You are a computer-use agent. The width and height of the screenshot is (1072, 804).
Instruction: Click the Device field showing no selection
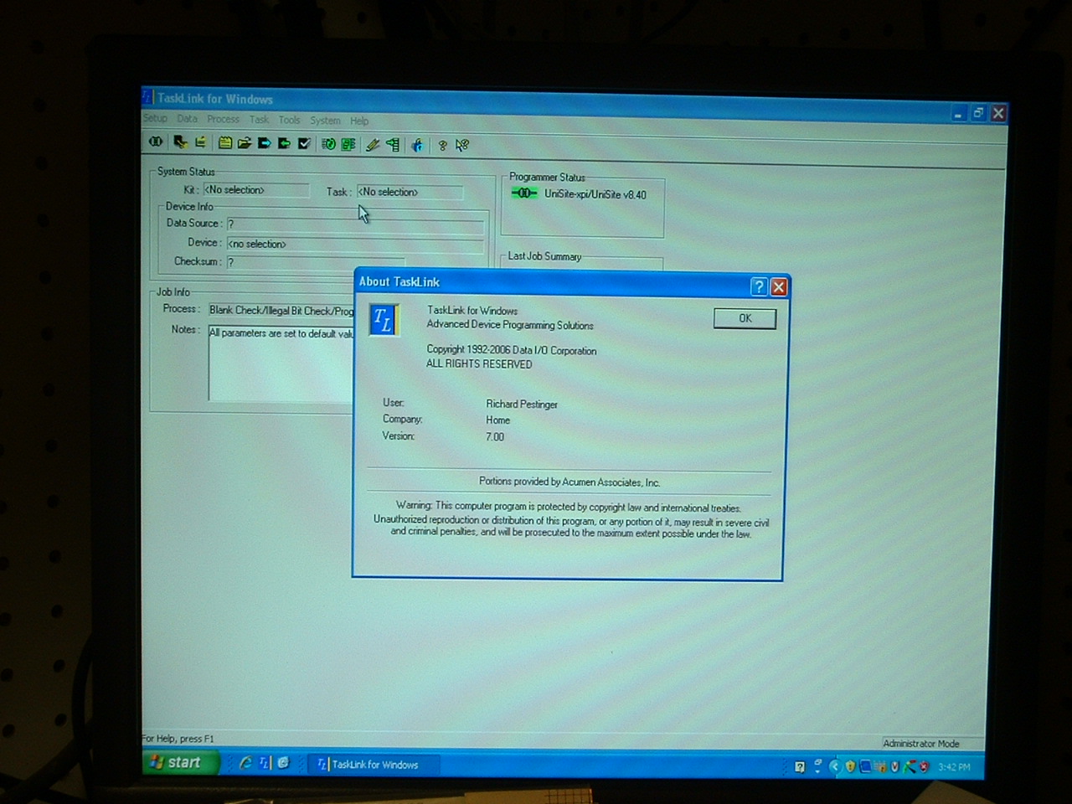click(355, 244)
